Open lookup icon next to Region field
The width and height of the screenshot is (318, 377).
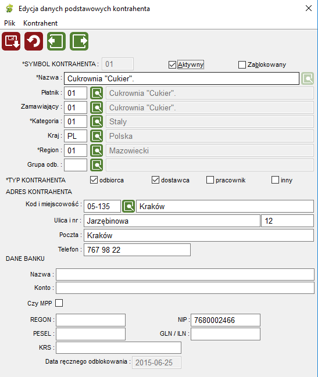(97, 150)
